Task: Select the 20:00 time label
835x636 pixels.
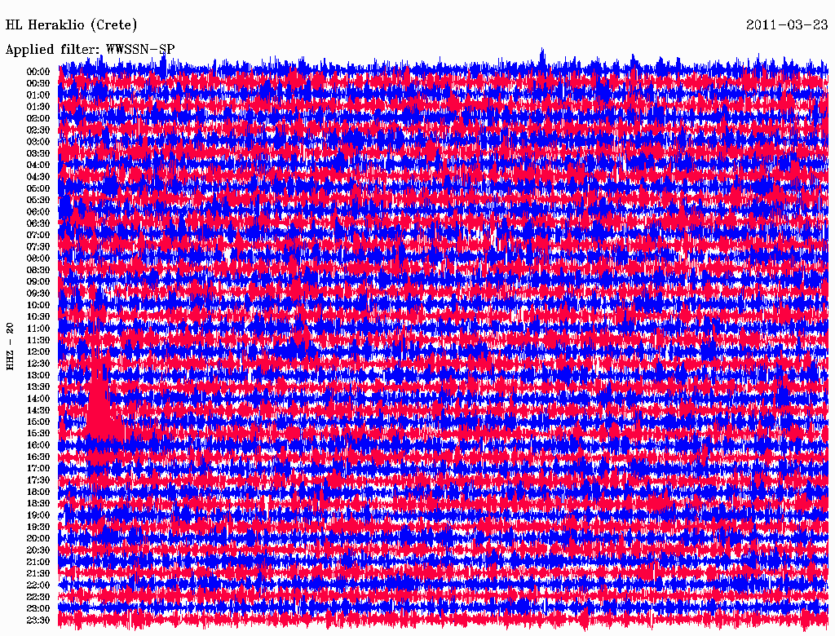Action: click(38, 538)
